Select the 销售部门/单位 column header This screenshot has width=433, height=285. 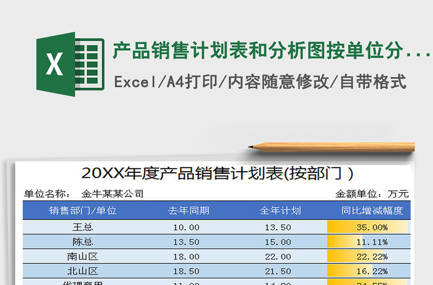pyautogui.click(x=83, y=211)
